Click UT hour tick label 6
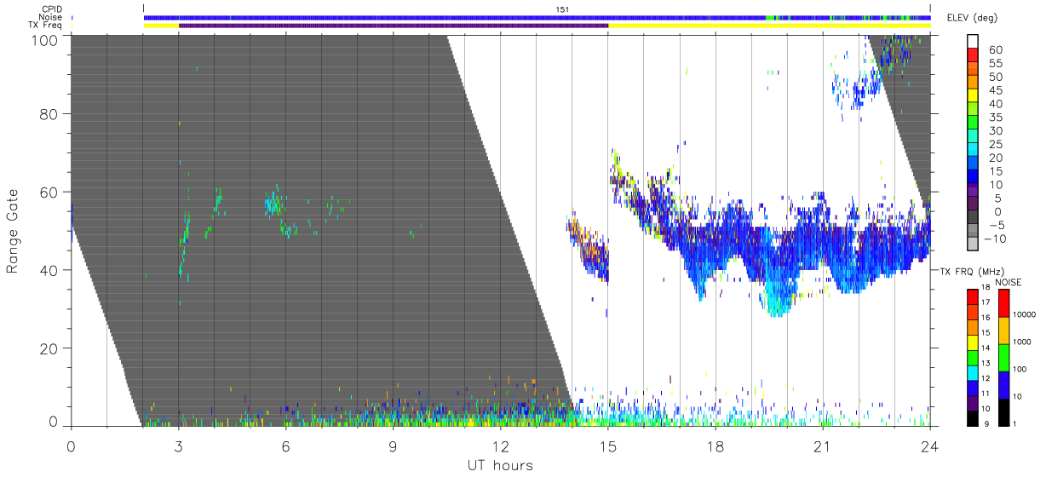 285,446
